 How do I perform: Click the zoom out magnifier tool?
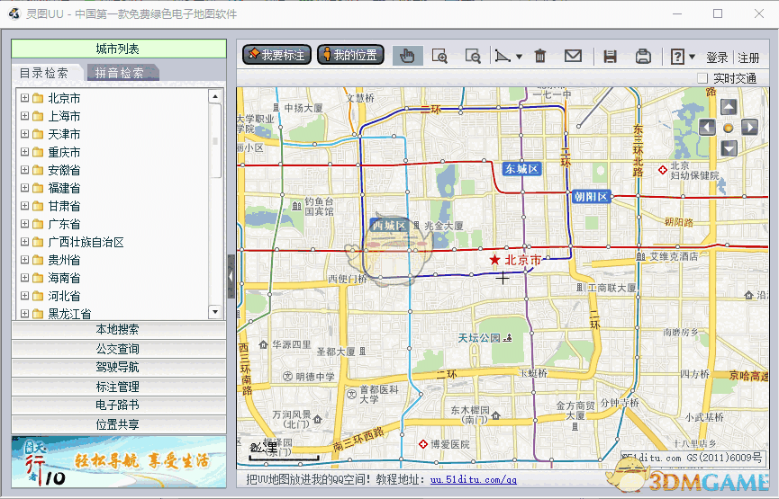pyautogui.click(x=472, y=56)
